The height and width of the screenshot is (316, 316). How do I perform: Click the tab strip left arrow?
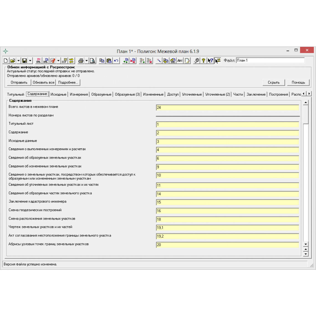pos(304,94)
